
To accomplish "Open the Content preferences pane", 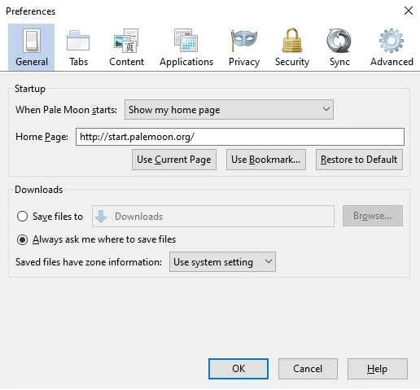I will coord(126,47).
